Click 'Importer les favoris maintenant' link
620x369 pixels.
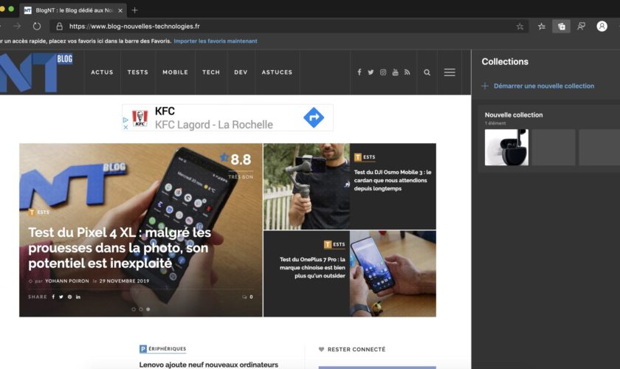pos(216,41)
